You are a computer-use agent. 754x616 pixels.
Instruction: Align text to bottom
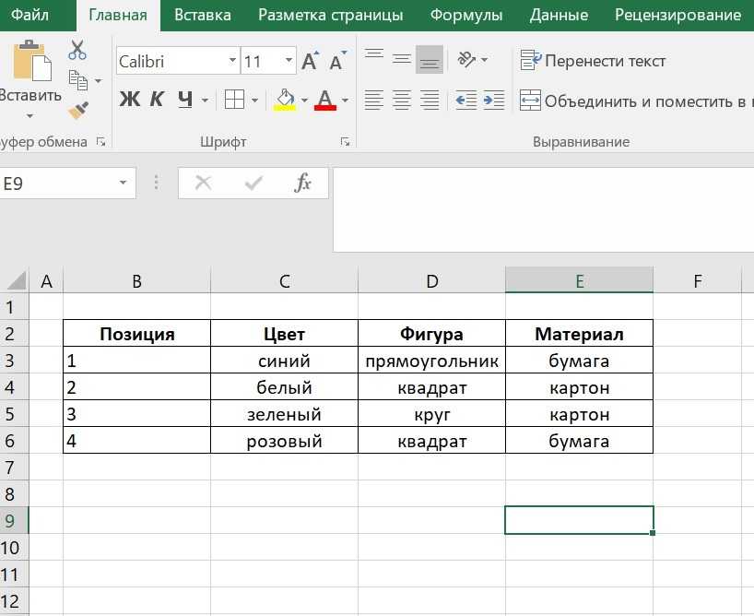tap(430, 60)
